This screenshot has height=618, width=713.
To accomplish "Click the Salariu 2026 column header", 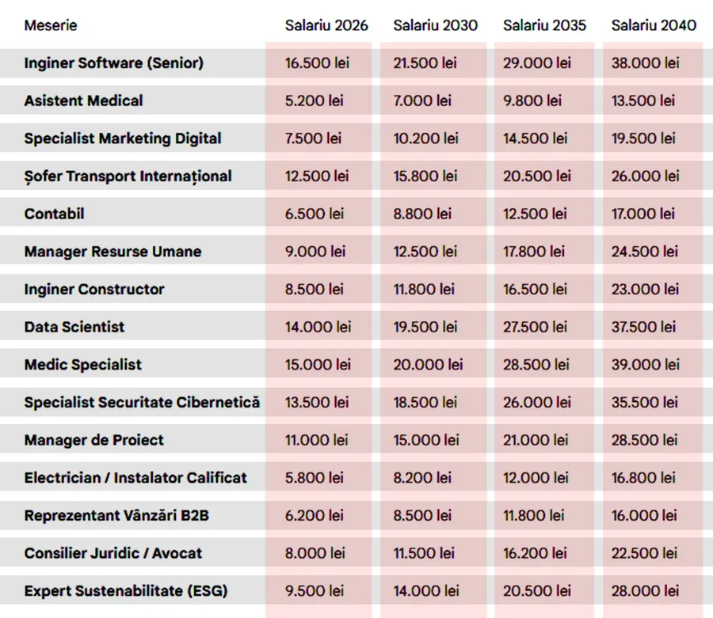I will coord(326,25).
